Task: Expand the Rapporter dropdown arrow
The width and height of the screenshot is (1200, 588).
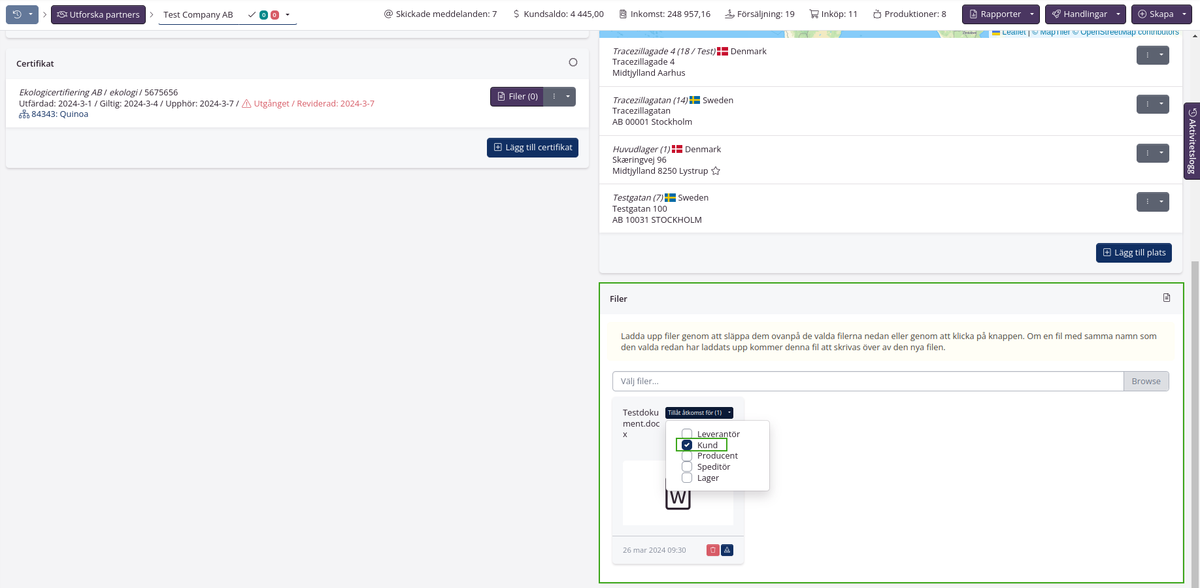Action: point(1032,14)
